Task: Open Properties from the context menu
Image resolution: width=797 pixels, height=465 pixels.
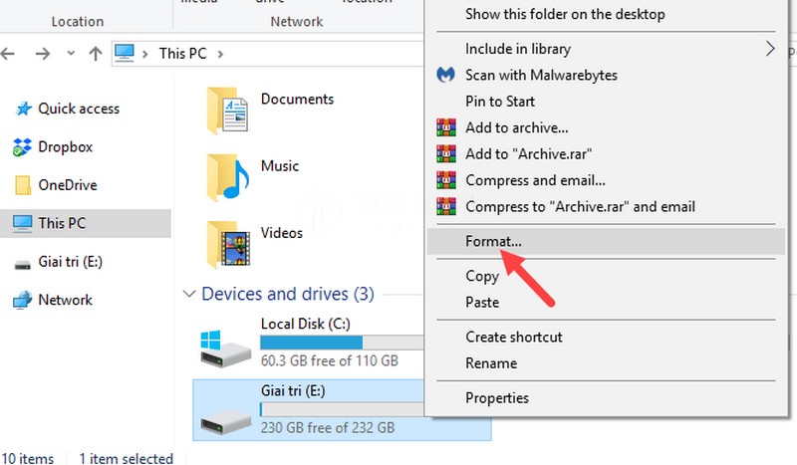Action: (x=497, y=398)
